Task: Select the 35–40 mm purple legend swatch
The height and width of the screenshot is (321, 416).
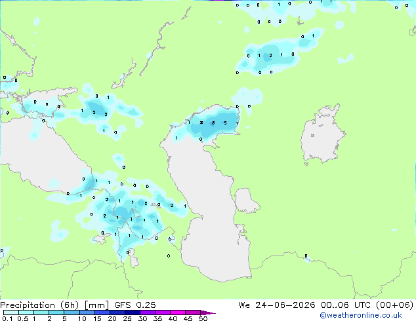Action: [x=162, y=312]
